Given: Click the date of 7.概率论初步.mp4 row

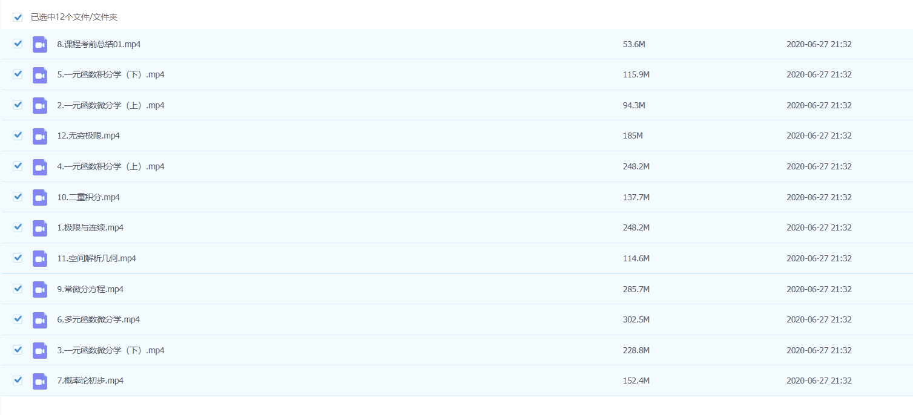Looking at the screenshot, I should [819, 381].
